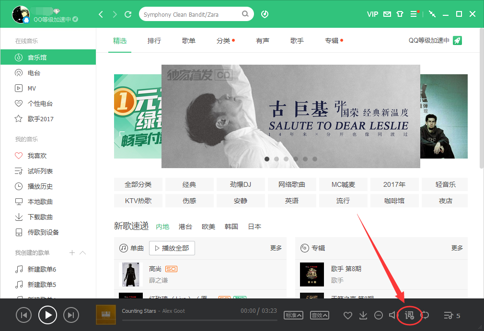Toggle the repeat play mode icon

point(426,315)
